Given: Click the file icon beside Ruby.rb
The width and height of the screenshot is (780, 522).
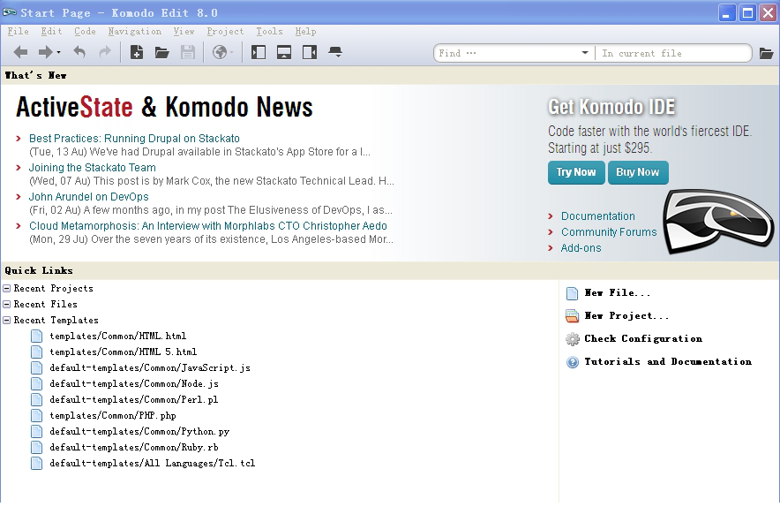Looking at the screenshot, I should tap(37, 447).
